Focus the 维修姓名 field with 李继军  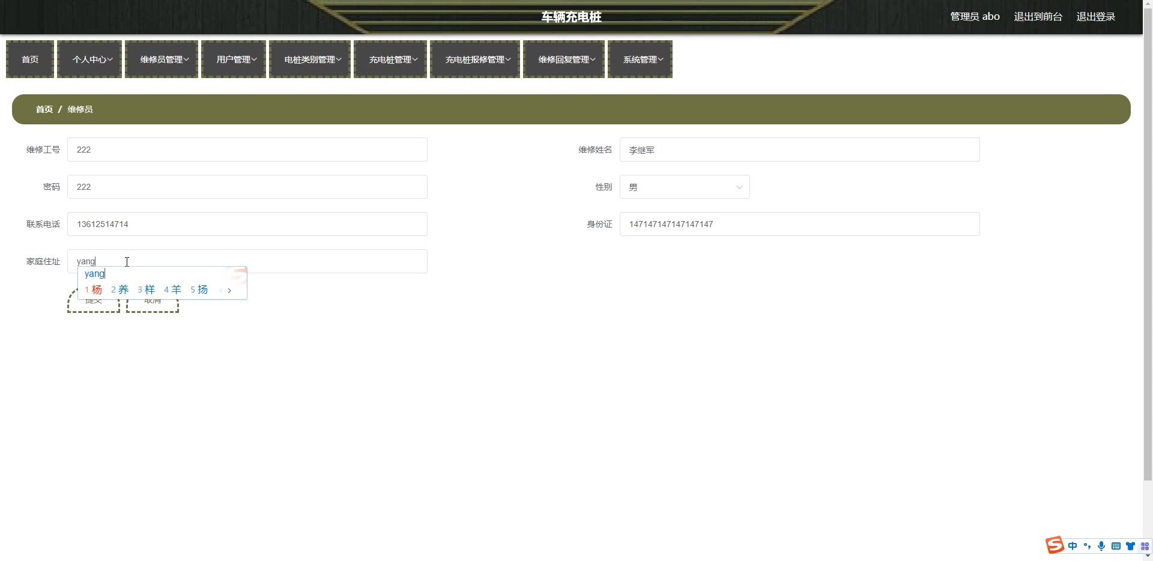click(800, 150)
